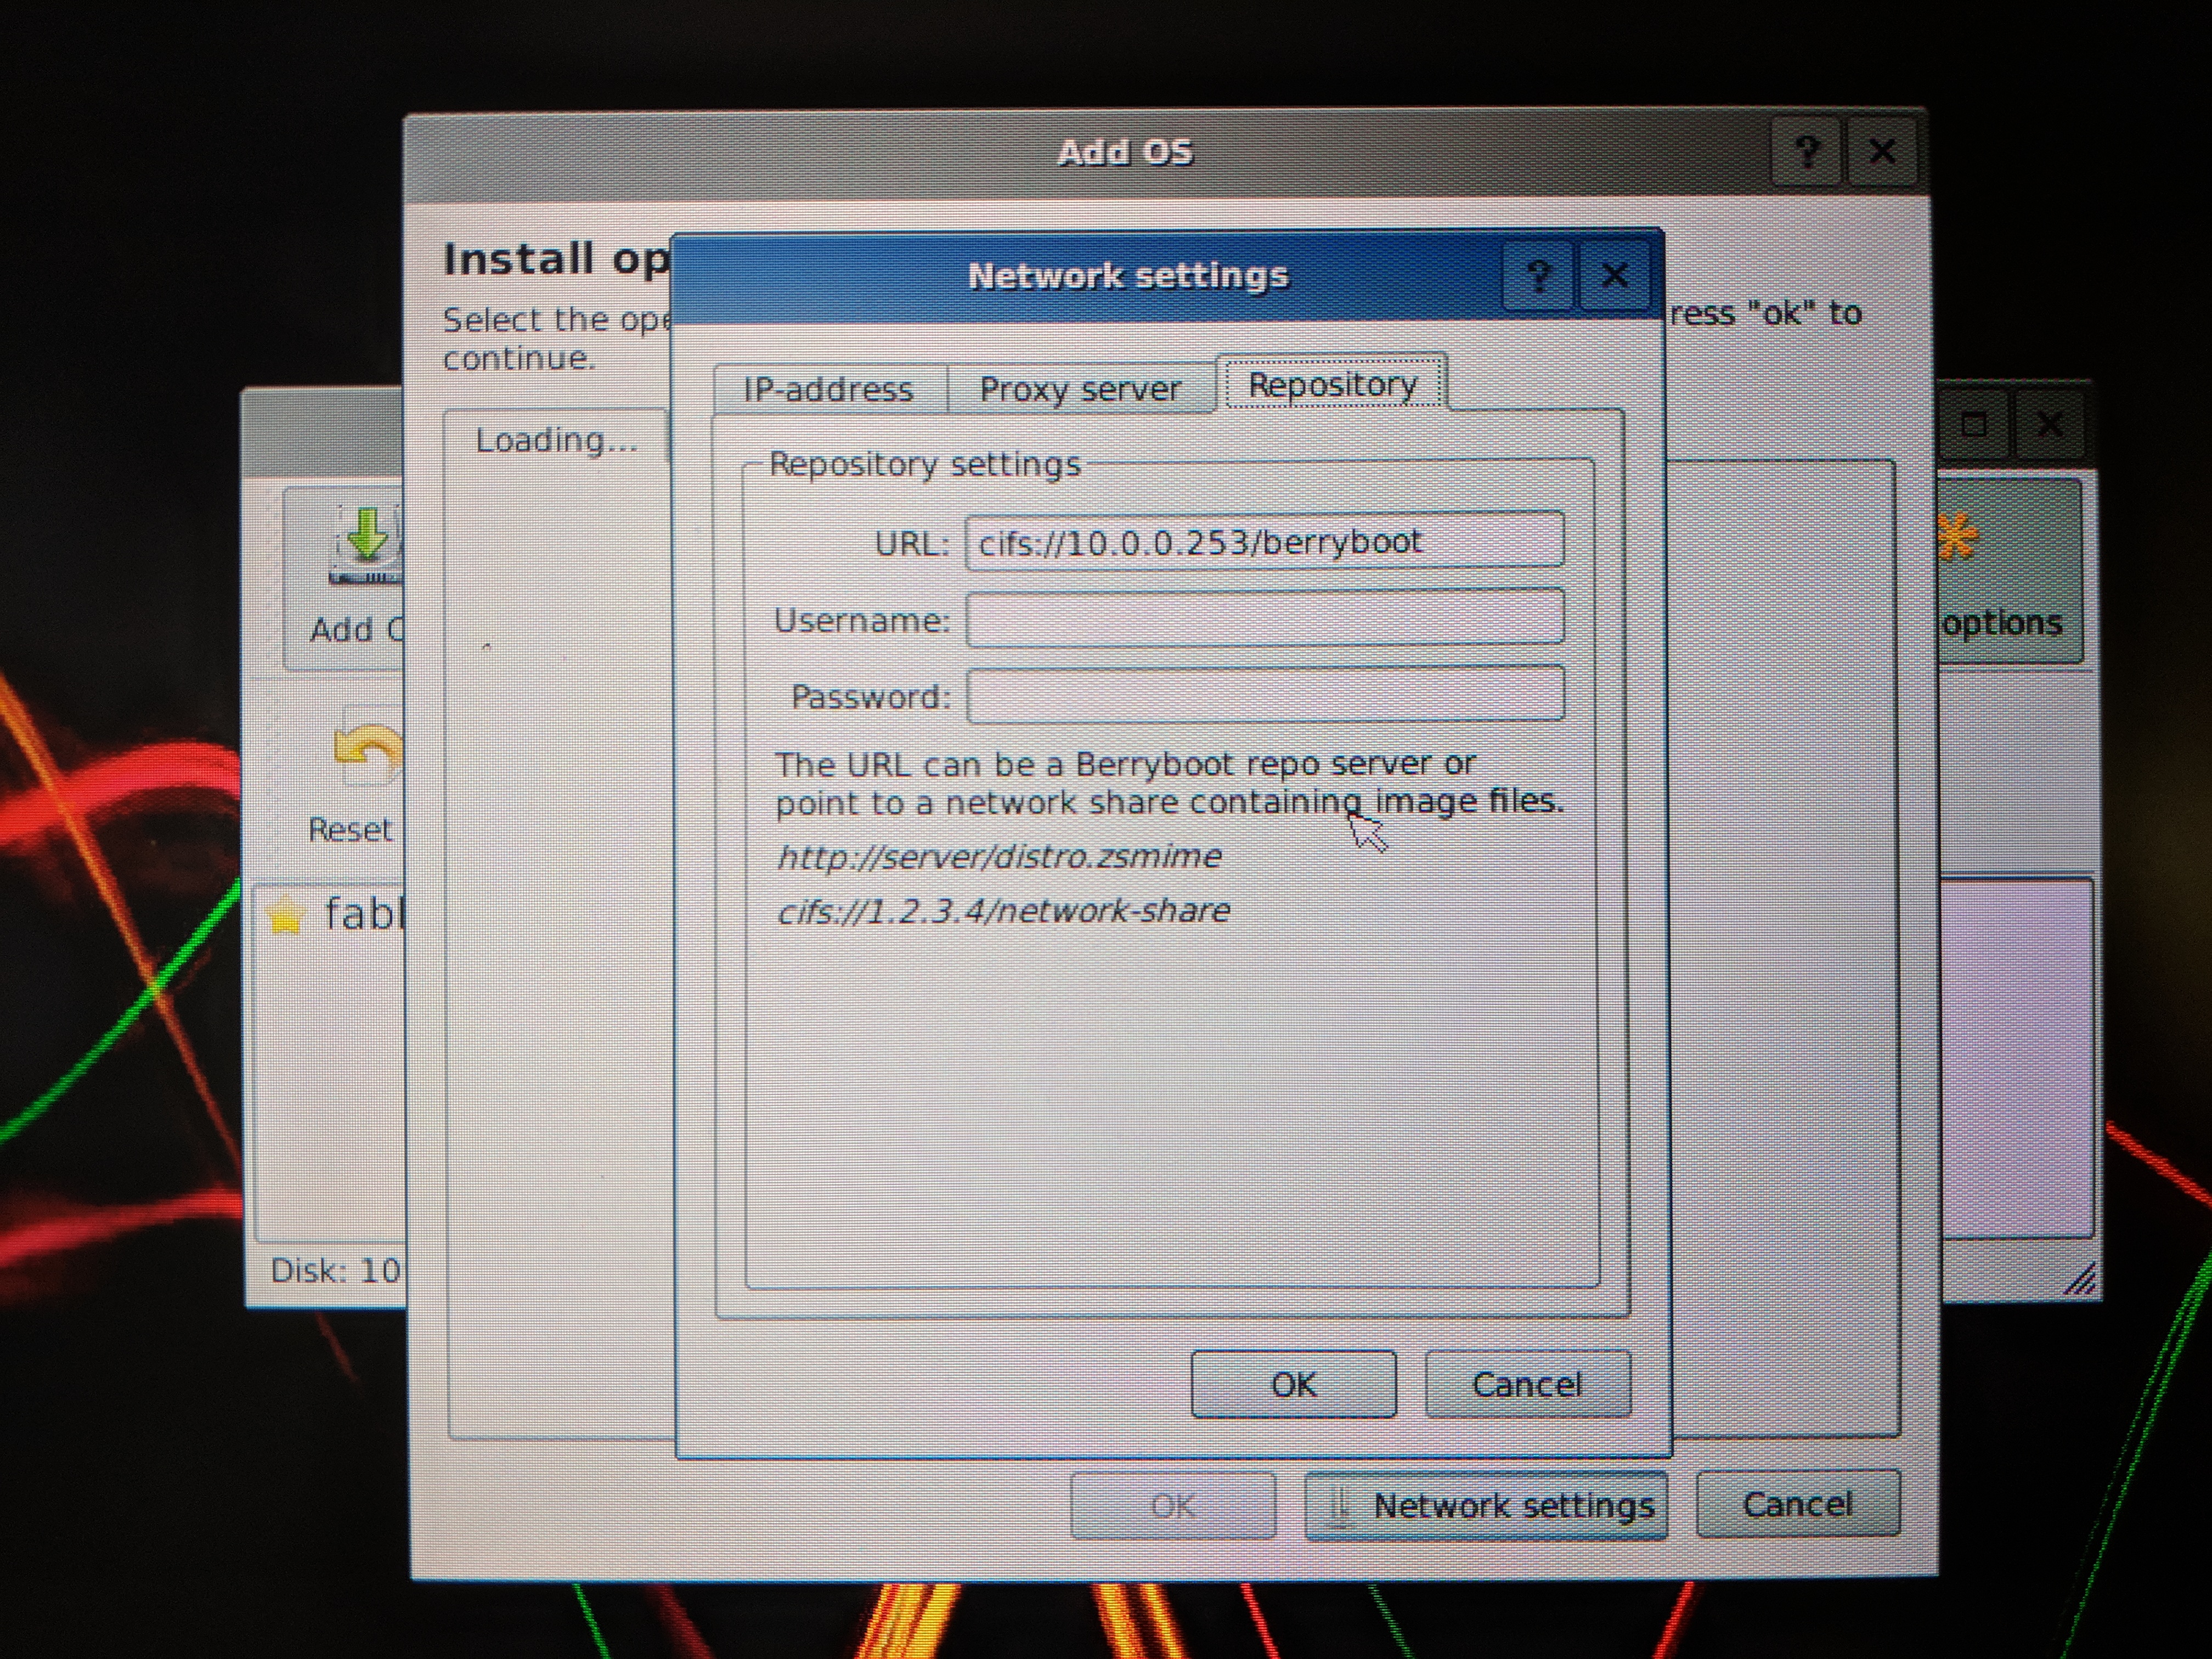Switch to the IP-address tab
2212x1659 pixels.
pos(828,389)
